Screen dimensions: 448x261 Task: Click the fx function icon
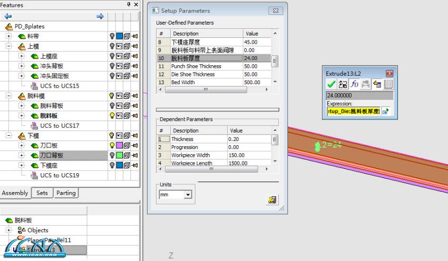tap(355, 84)
